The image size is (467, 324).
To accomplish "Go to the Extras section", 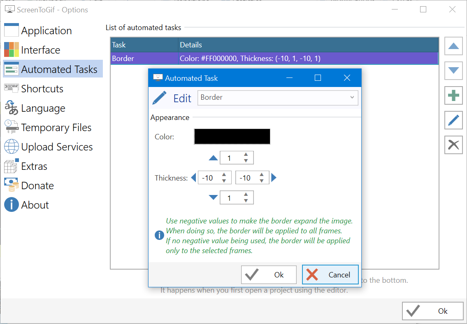I will coord(53,166).
